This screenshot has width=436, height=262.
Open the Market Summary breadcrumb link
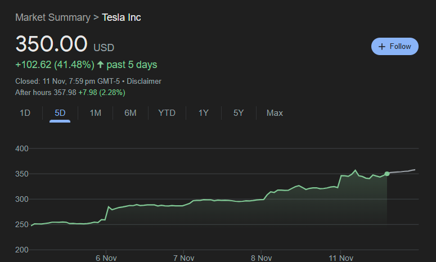tap(52, 17)
